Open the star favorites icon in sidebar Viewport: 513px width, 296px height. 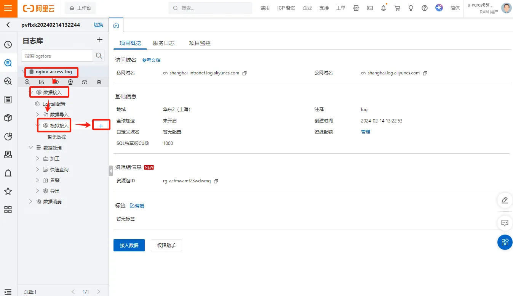coord(8,191)
